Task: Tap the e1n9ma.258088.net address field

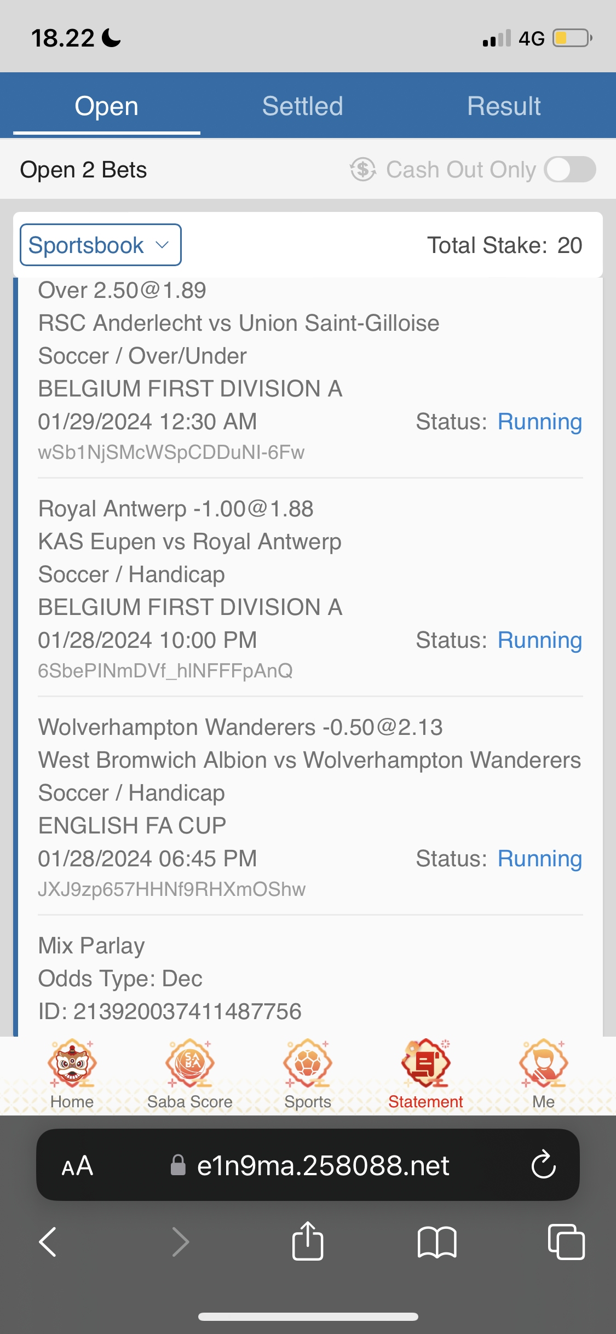Action: click(x=323, y=1165)
